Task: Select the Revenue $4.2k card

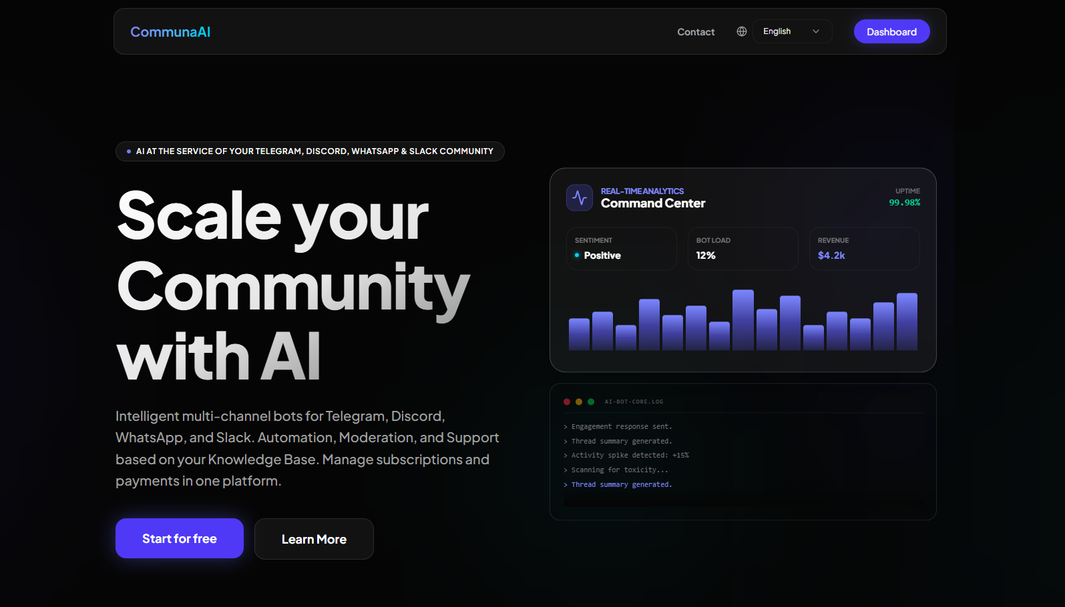Action: point(864,249)
